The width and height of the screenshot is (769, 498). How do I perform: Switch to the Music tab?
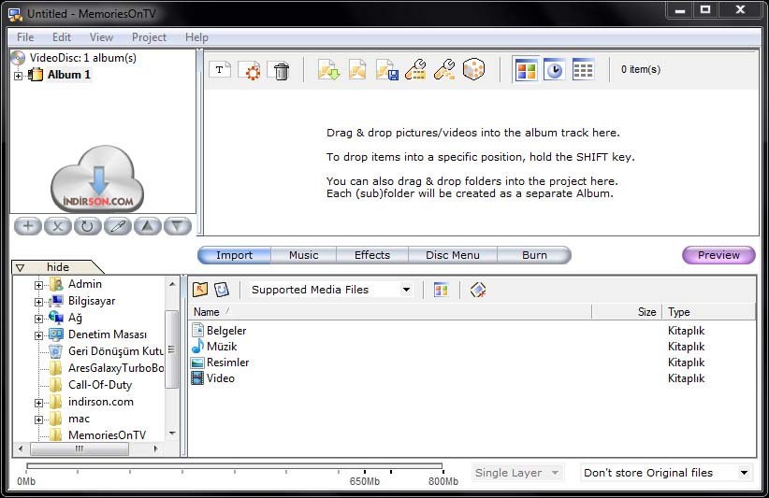(x=304, y=255)
